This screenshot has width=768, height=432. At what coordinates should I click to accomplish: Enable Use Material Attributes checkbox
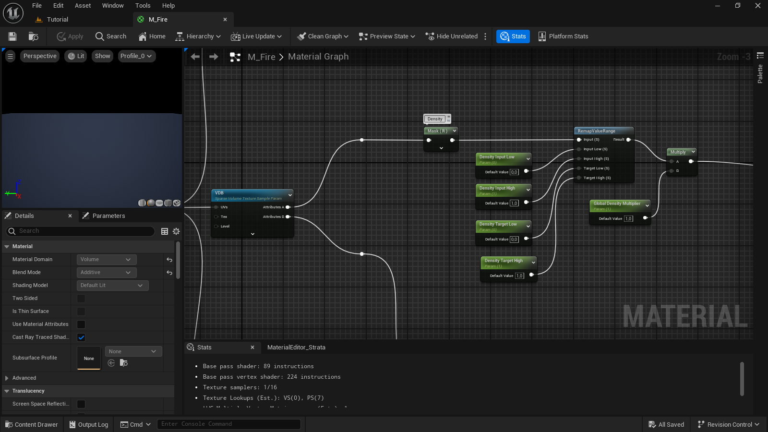pyautogui.click(x=81, y=324)
